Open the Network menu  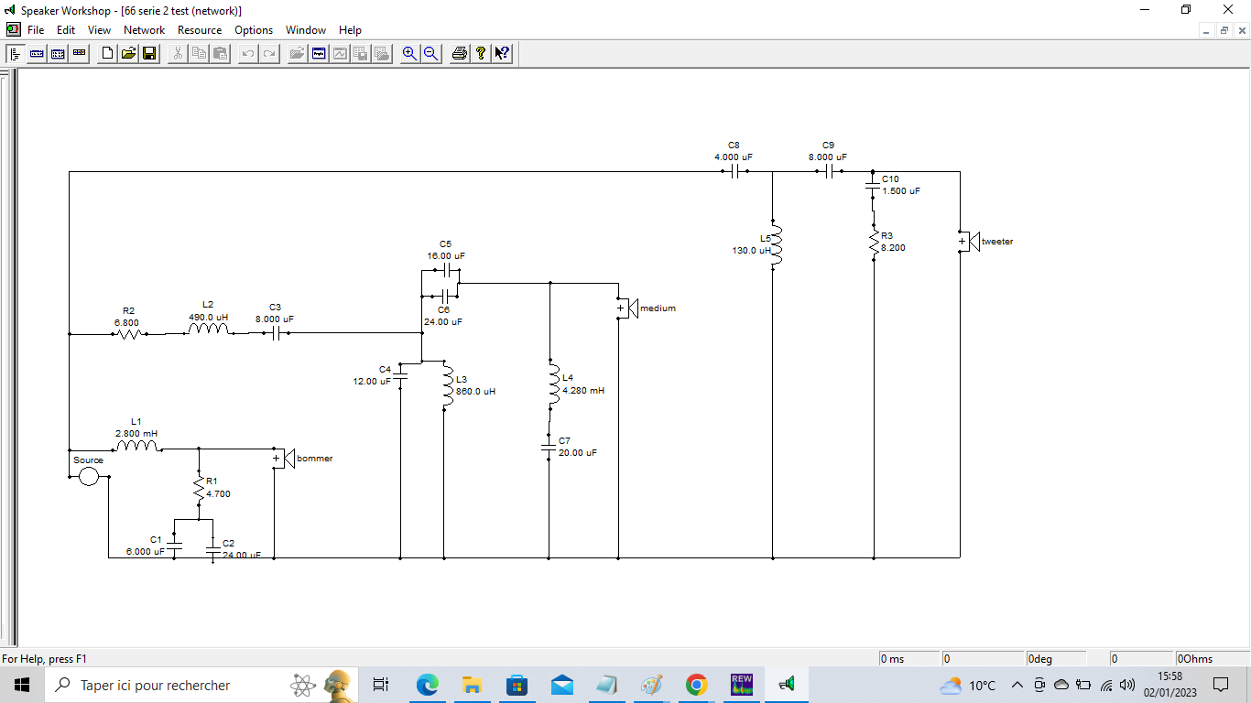click(x=145, y=30)
